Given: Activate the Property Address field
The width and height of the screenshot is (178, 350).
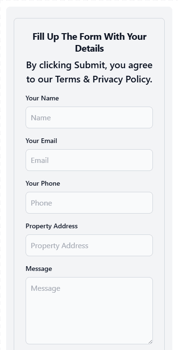Looking at the screenshot, I should click(89, 245).
